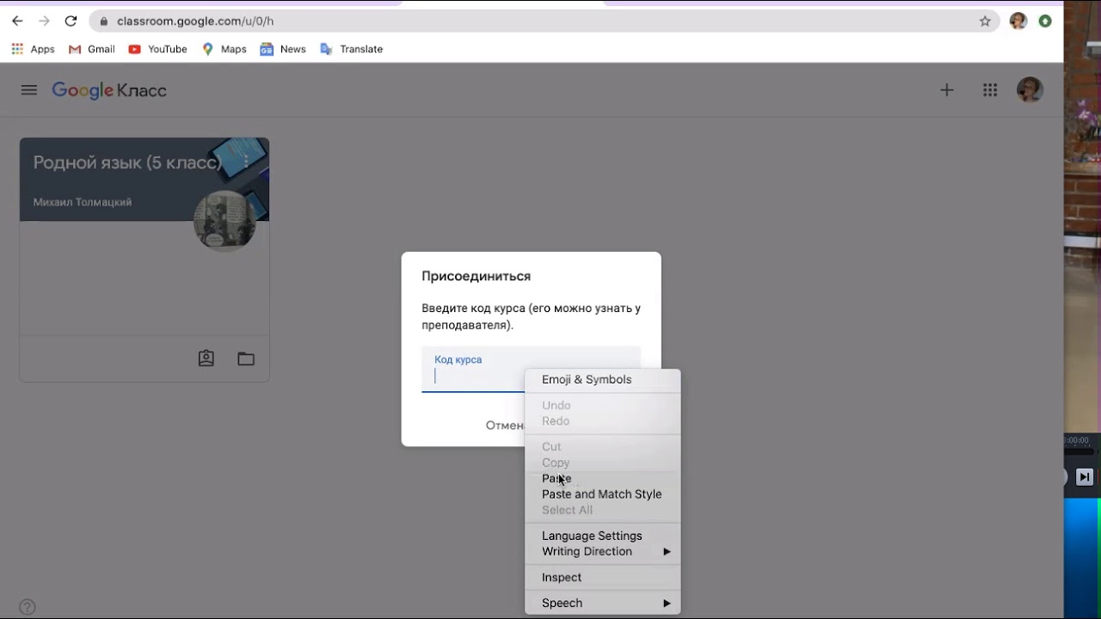
Task: Open the YouTube bookmark
Action: coord(157,49)
